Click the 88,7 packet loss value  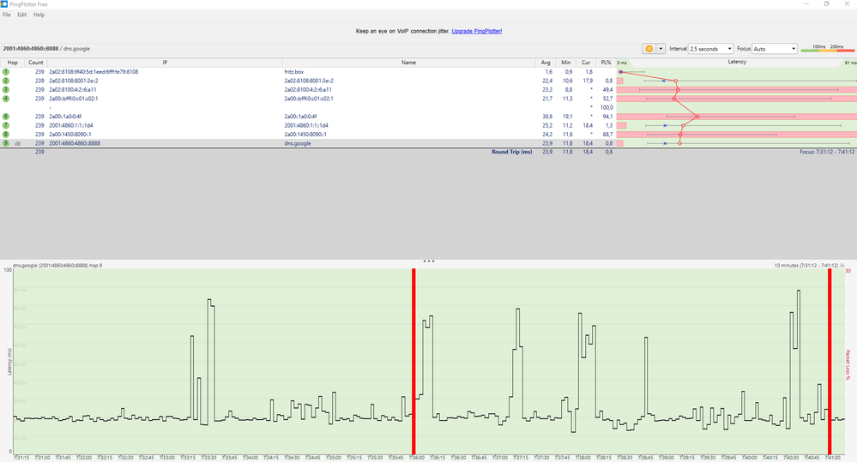tap(607, 134)
